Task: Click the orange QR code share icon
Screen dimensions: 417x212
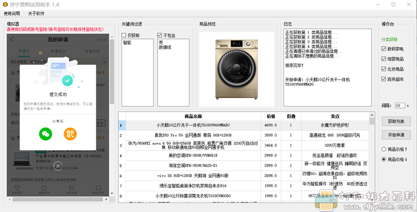Action: 70,134
